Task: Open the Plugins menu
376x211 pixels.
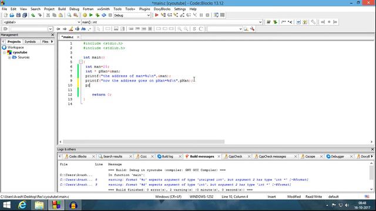Action: click(x=145, y=9)
